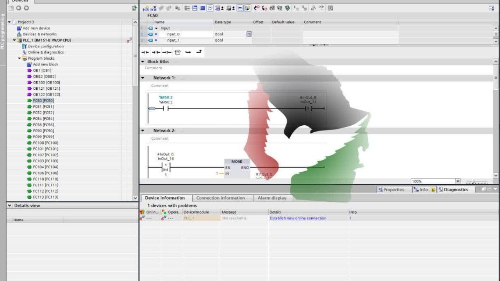Collapse the Block title section
The width and height of the screenshot is (500, 281).
(143, 61)
